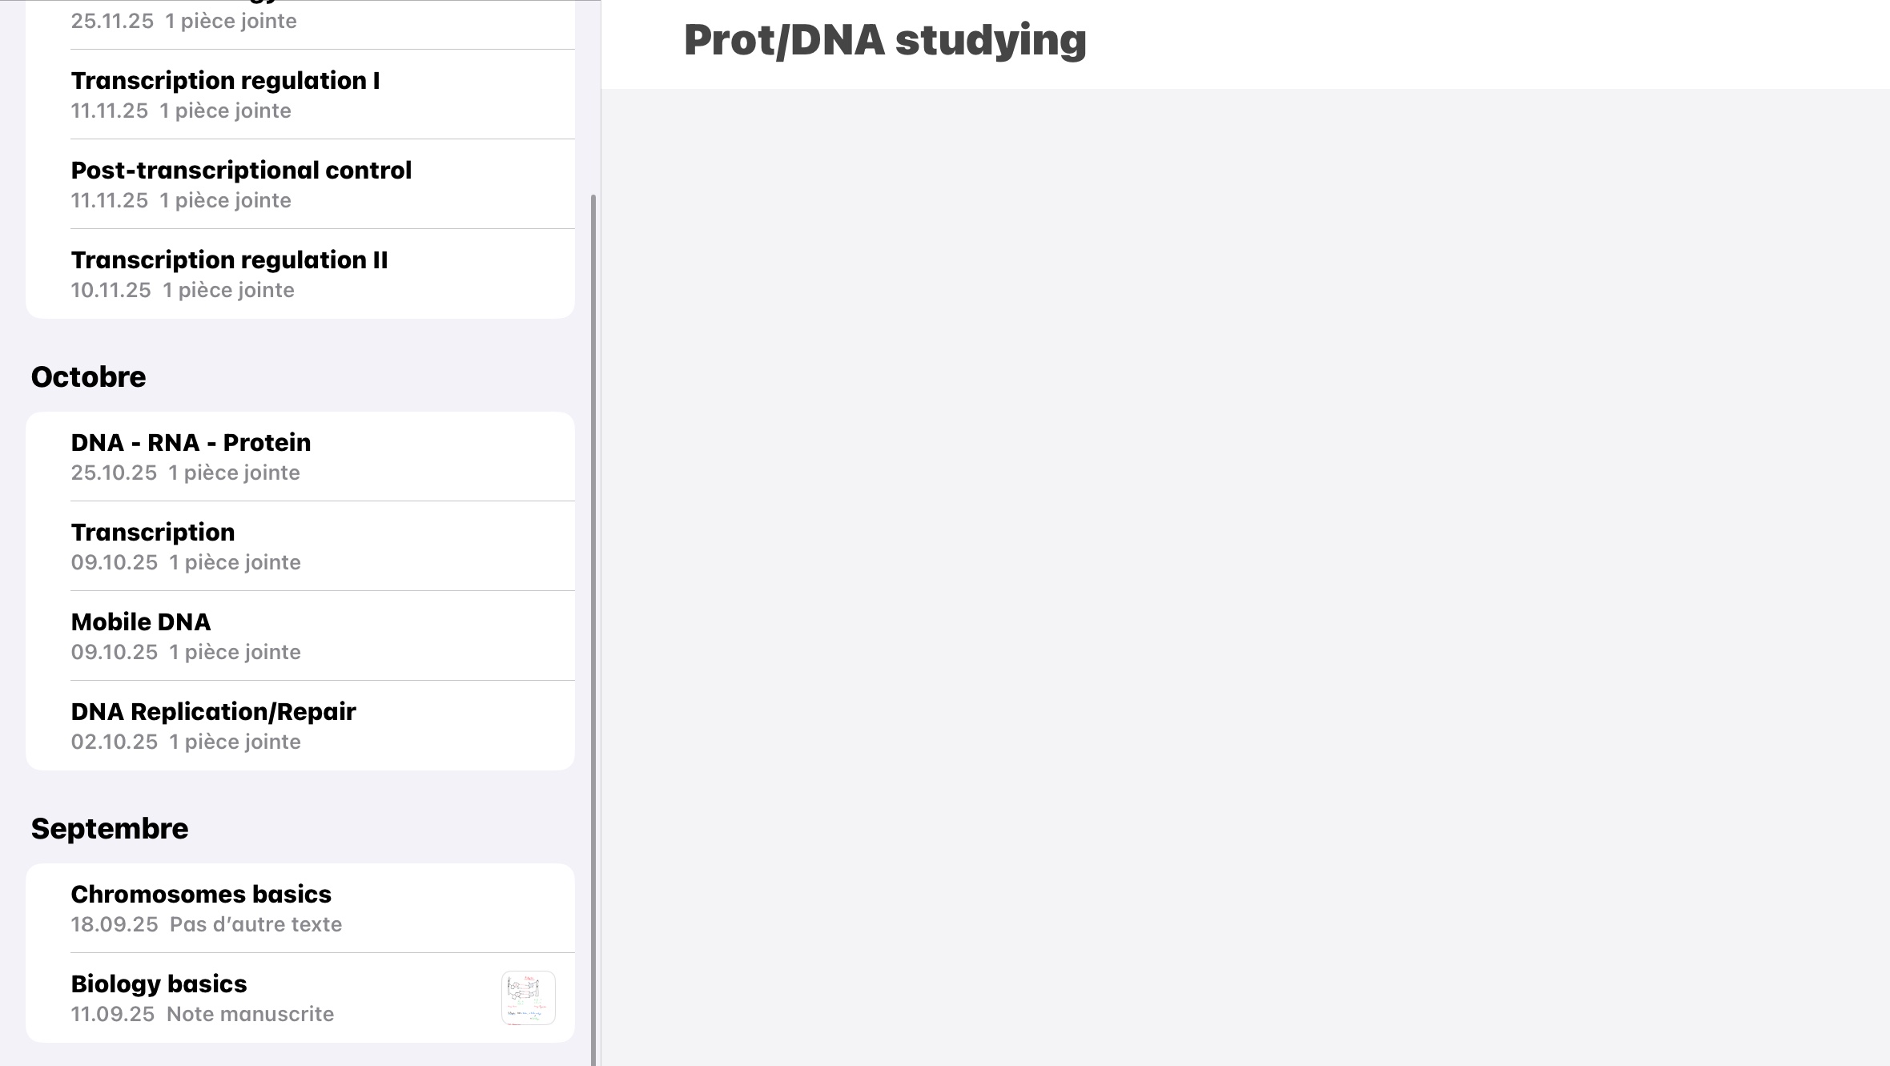1890x1066 pixels.
Task: Select the Chromosomes basics note title
Action: 201,895
